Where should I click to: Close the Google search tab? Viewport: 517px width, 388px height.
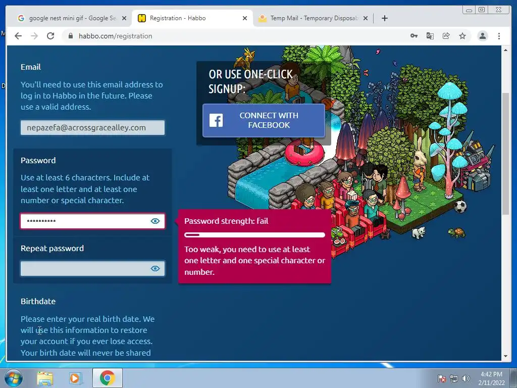pyautogui.click(x=124, y=19)
